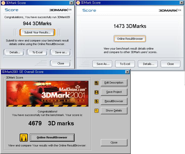Click the 3DMark05 window orange title icon
185x154 pixels.
coord(3,3)
